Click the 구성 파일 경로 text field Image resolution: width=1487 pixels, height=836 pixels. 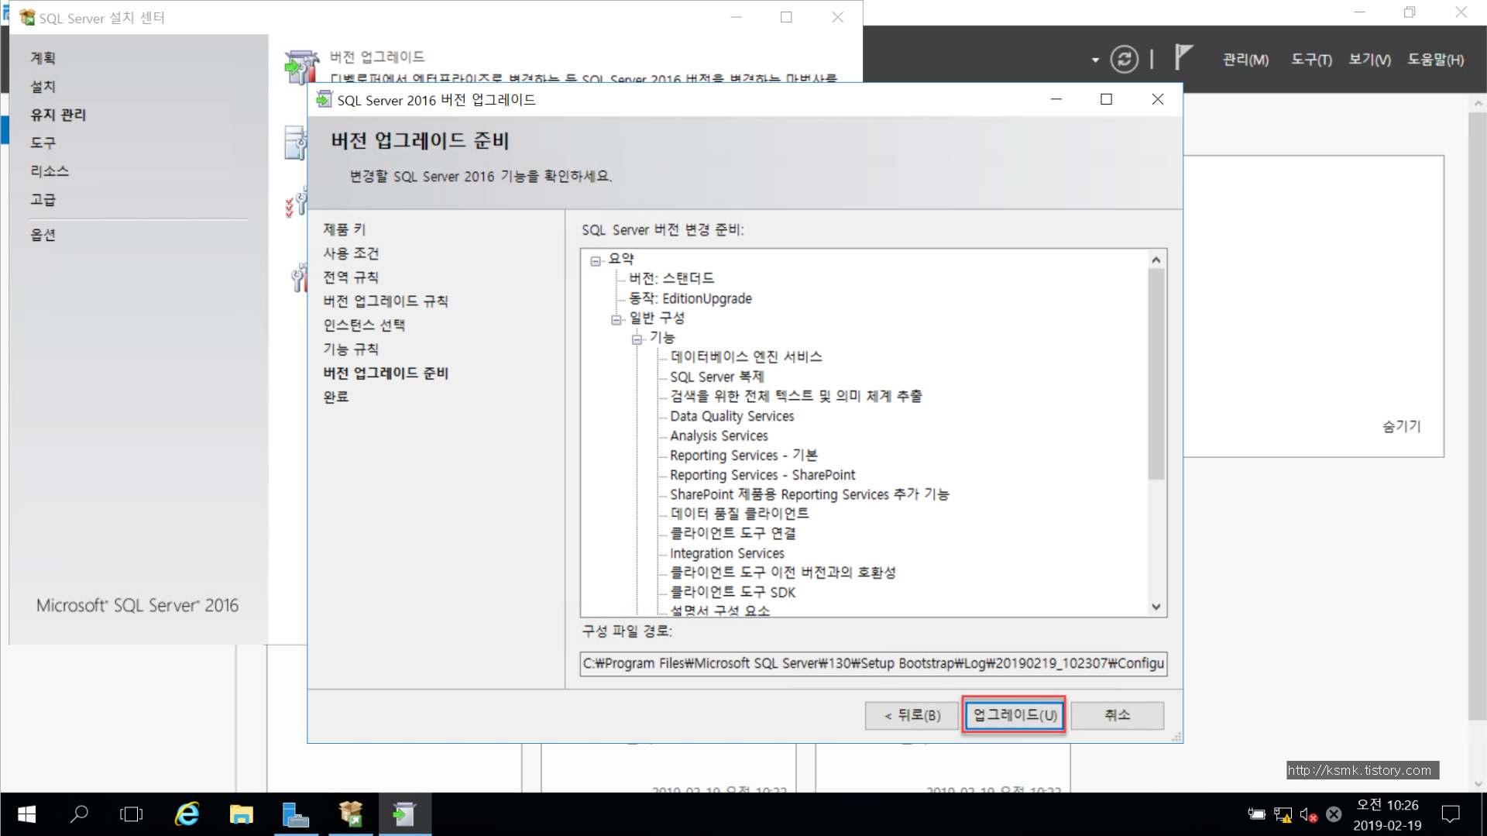pyautogui.click(x=873, y=663)
